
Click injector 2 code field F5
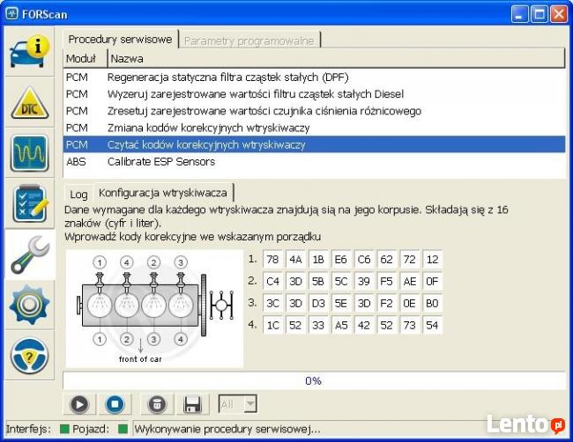click(387, 282)
